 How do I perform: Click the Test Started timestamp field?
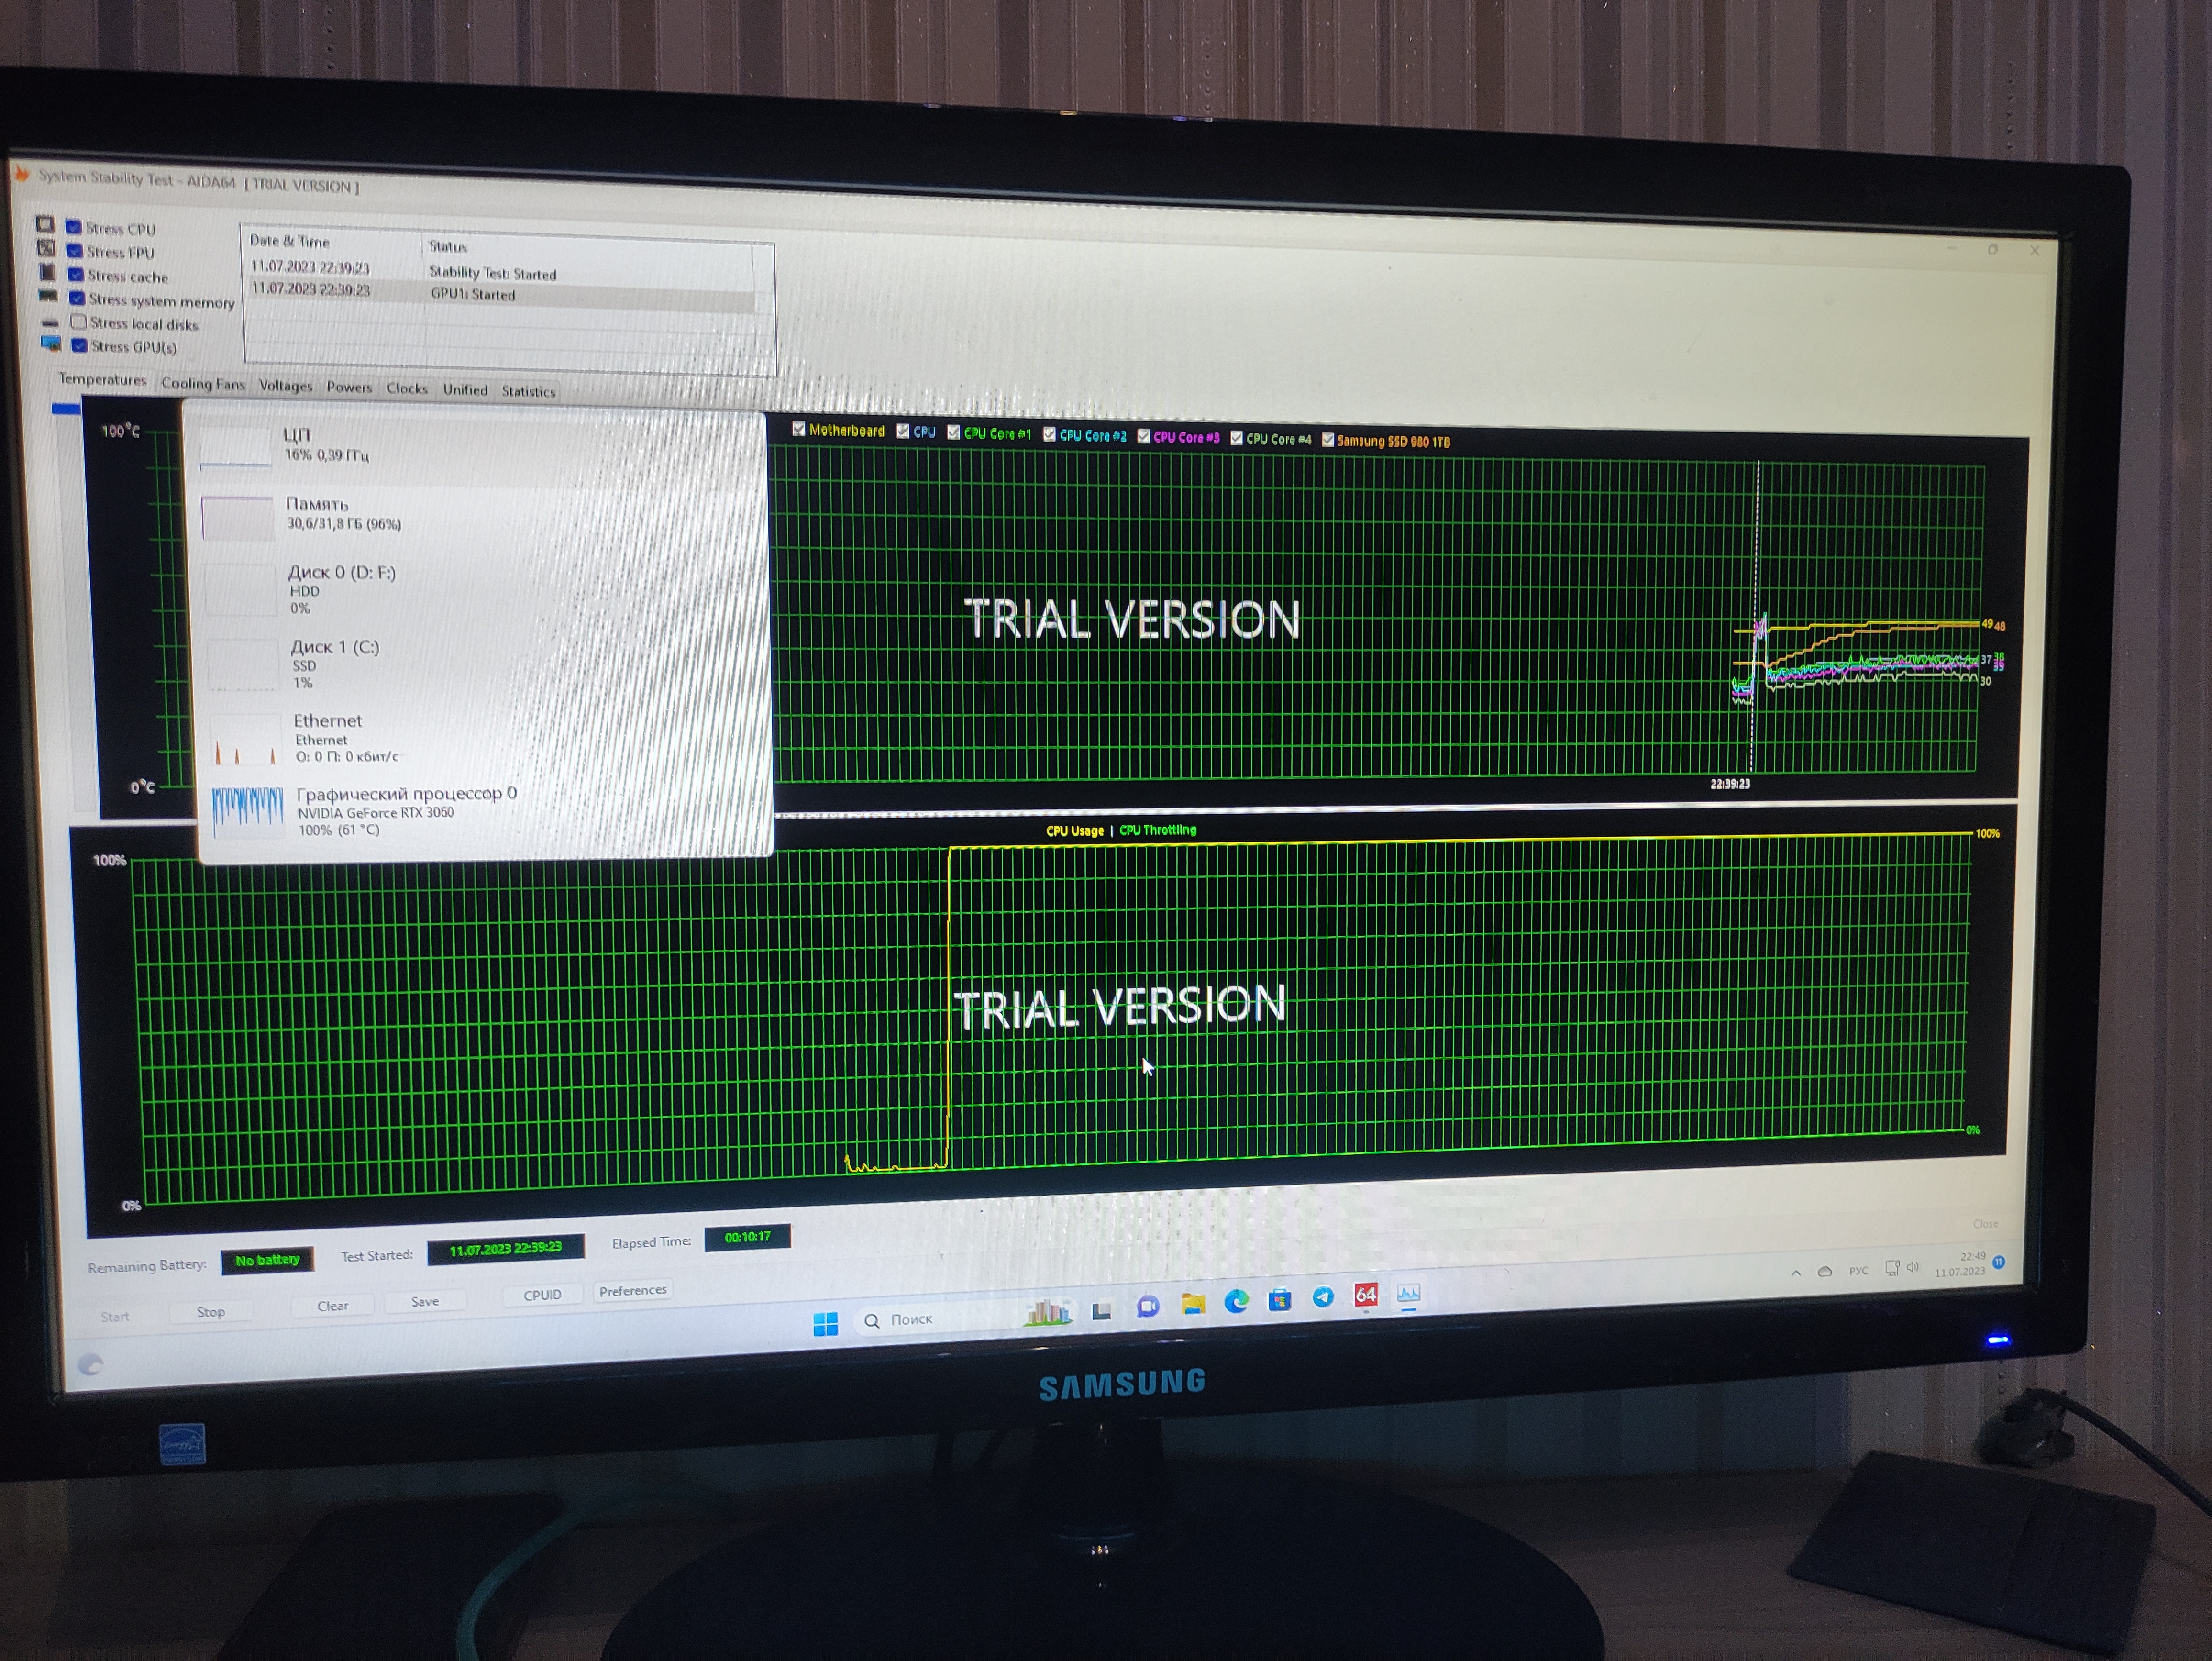coord(505,1249)
